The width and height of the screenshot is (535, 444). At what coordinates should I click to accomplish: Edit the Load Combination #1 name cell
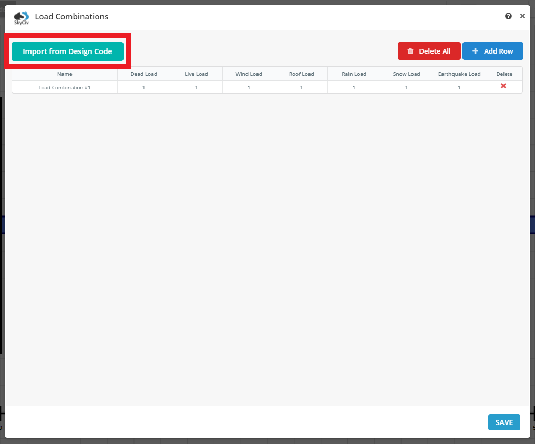coord(65,87)
